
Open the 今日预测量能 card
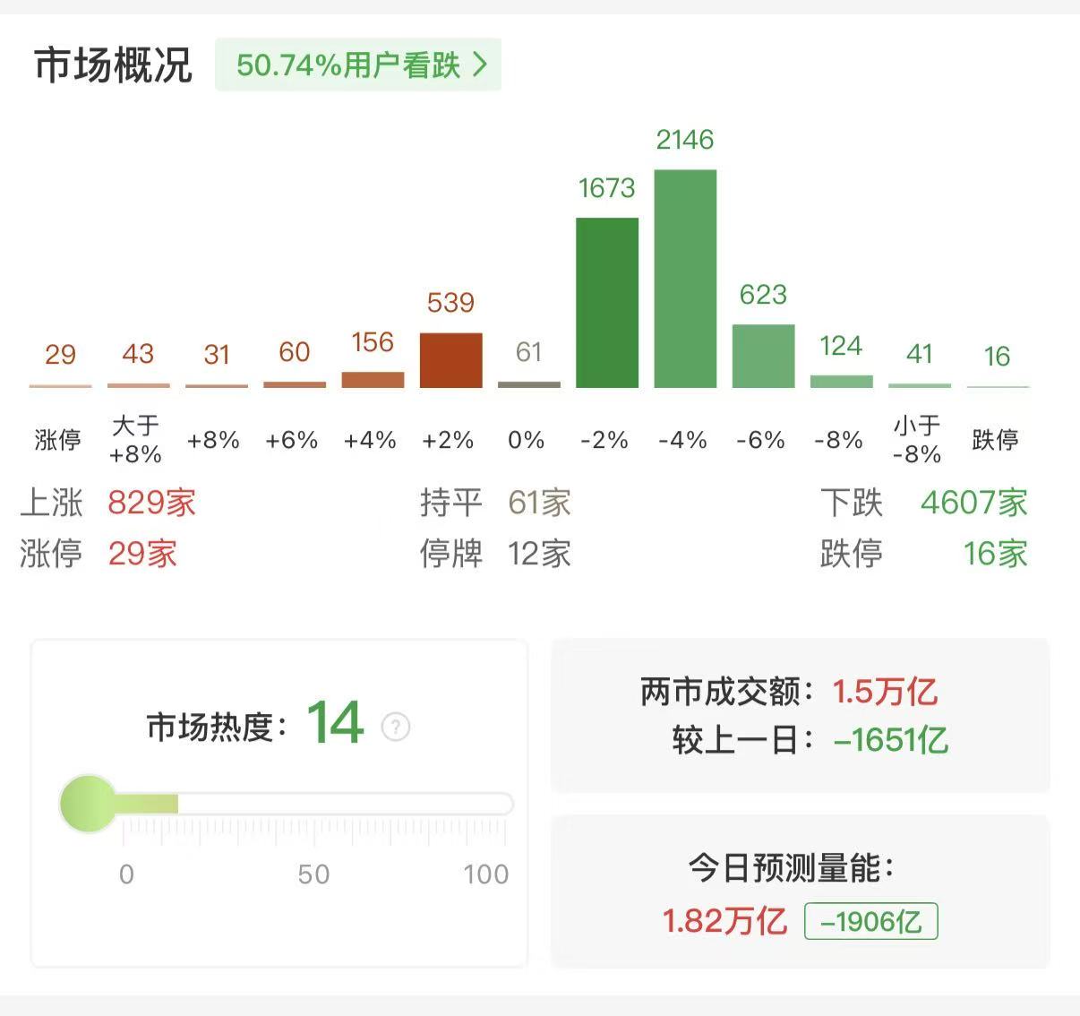tap(800, 892)
